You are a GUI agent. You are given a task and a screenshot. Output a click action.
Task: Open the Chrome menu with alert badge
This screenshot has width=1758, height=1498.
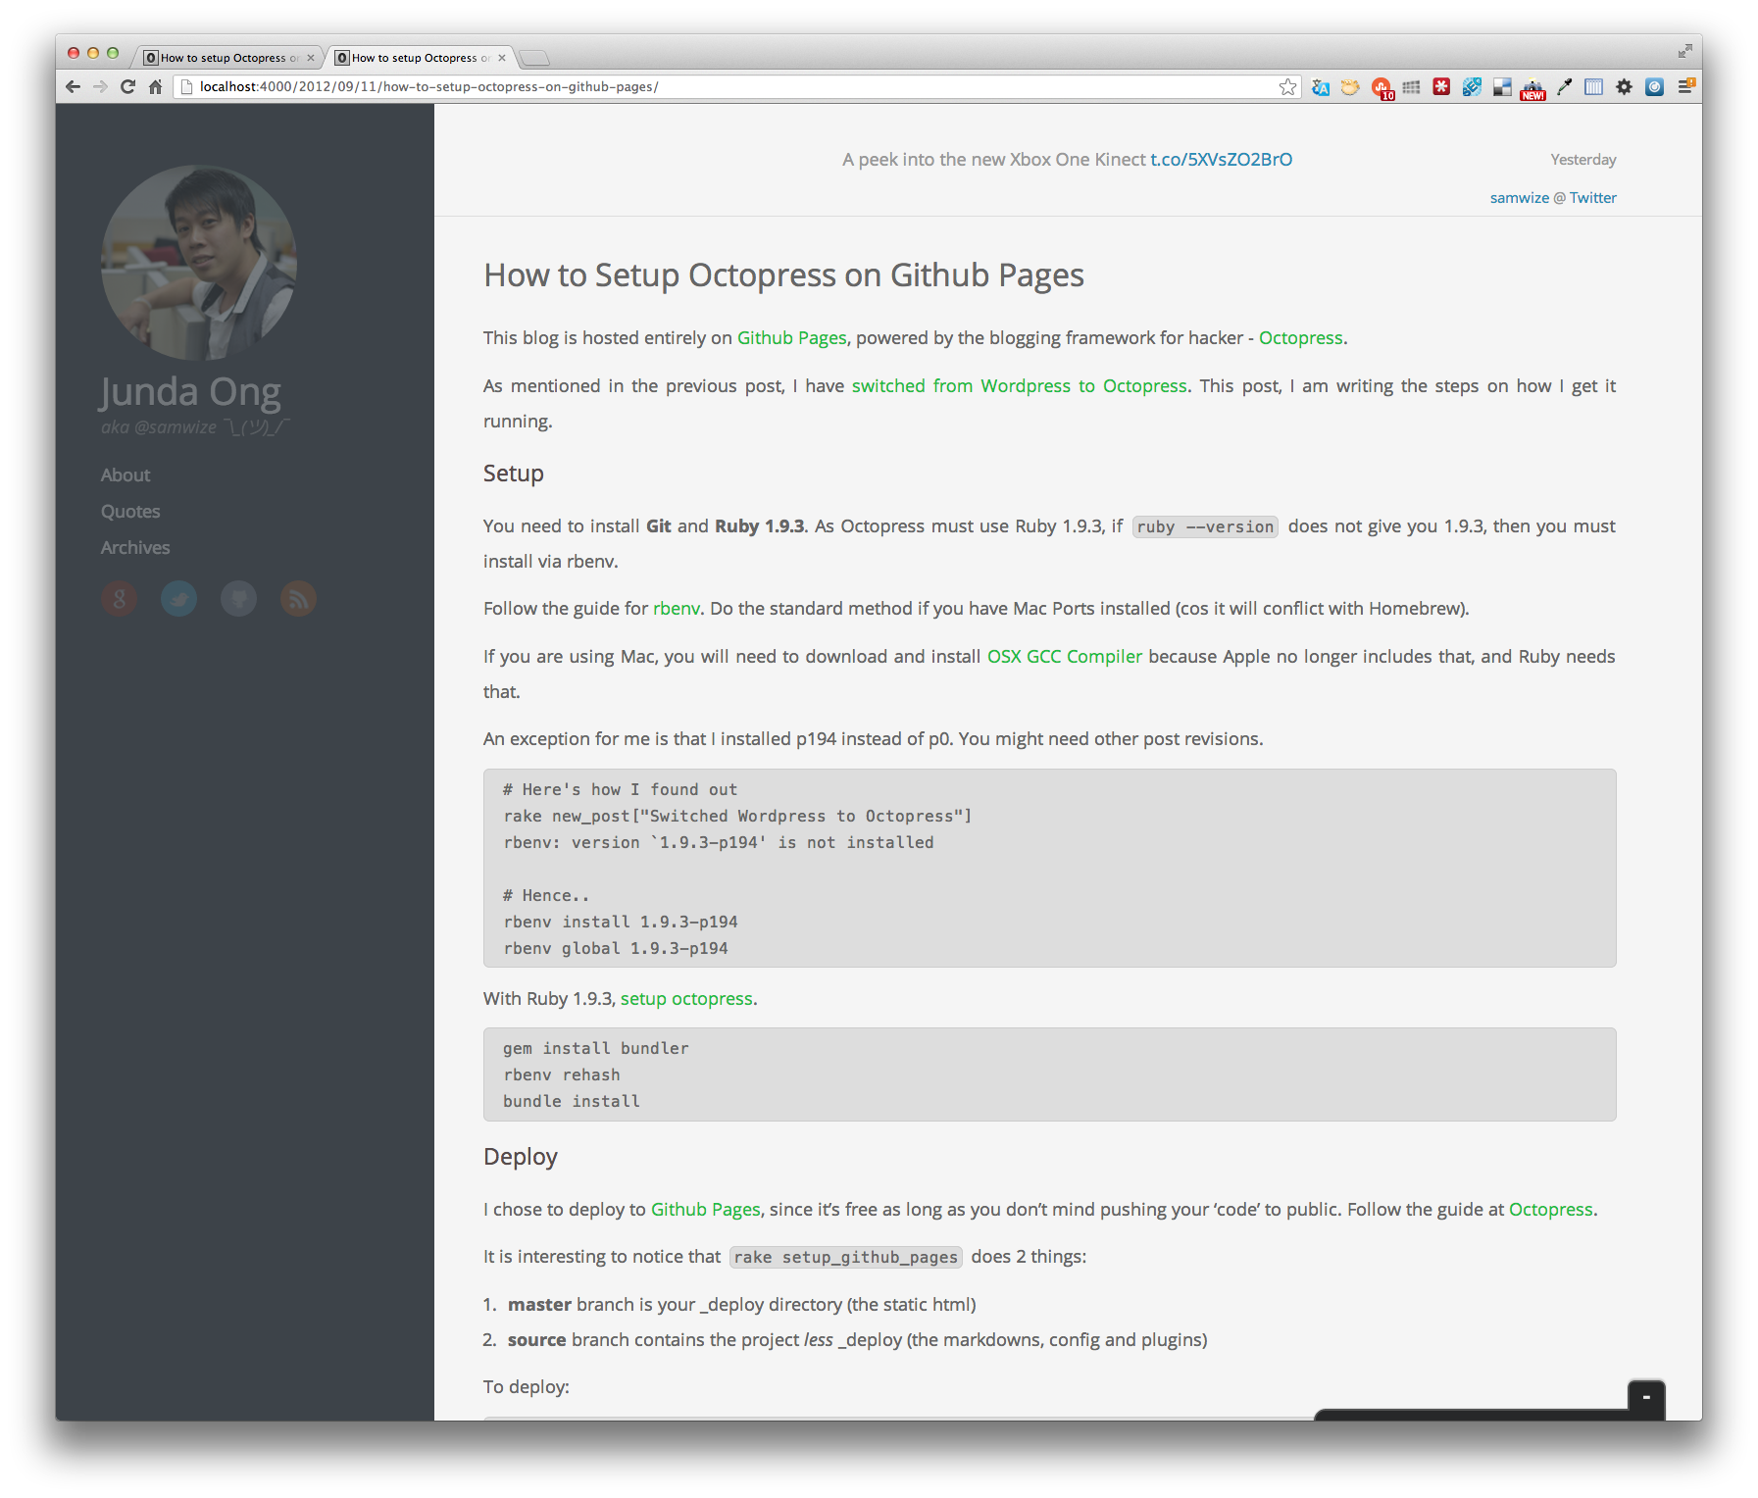click(1685, 87)
